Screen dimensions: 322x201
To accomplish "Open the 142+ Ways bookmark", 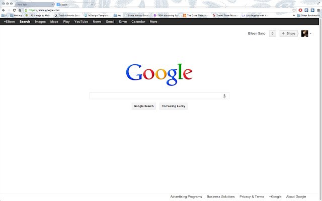I will coord(38,16).
